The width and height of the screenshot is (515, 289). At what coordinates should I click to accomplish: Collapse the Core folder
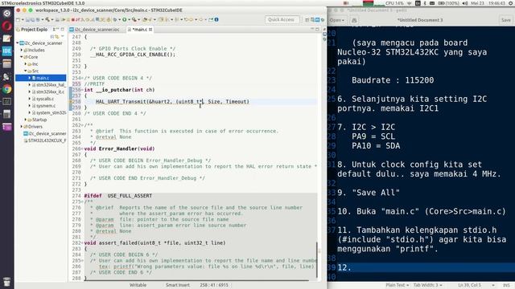coord(22,57)
